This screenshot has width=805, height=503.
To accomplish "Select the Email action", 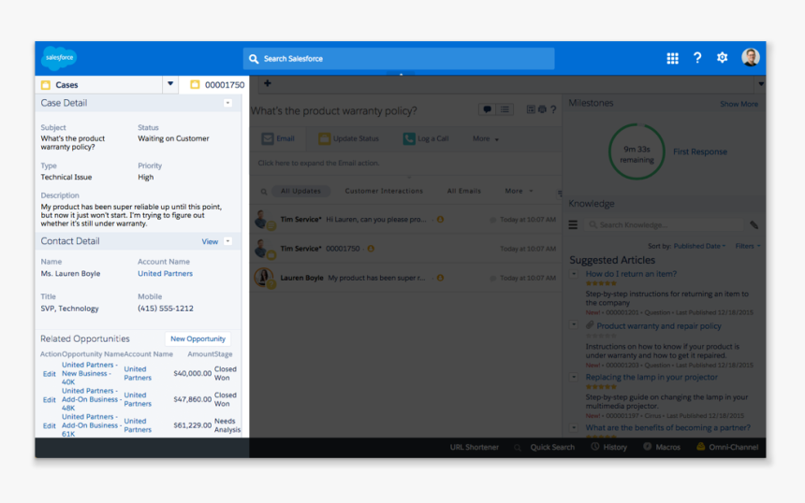I will [x=278, y=138].
